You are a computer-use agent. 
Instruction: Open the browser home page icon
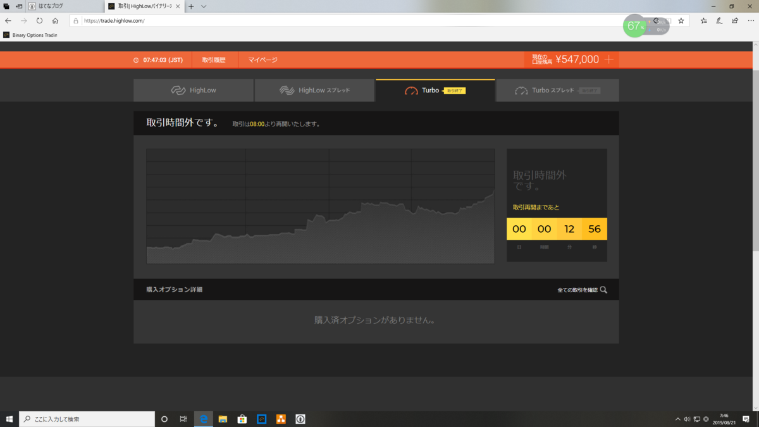coord(56,21)
